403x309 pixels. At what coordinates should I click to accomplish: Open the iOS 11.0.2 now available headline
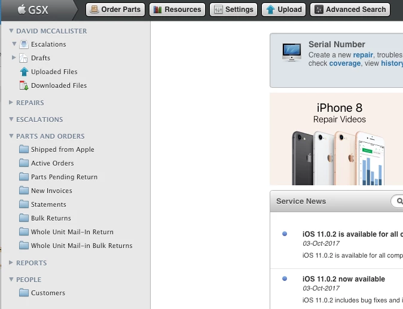click(344, 279)
